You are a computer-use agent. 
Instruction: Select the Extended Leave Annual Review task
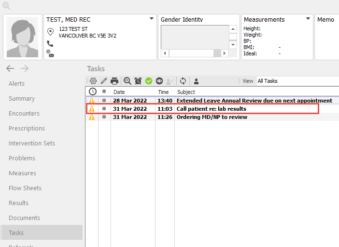tap(254, 101)
